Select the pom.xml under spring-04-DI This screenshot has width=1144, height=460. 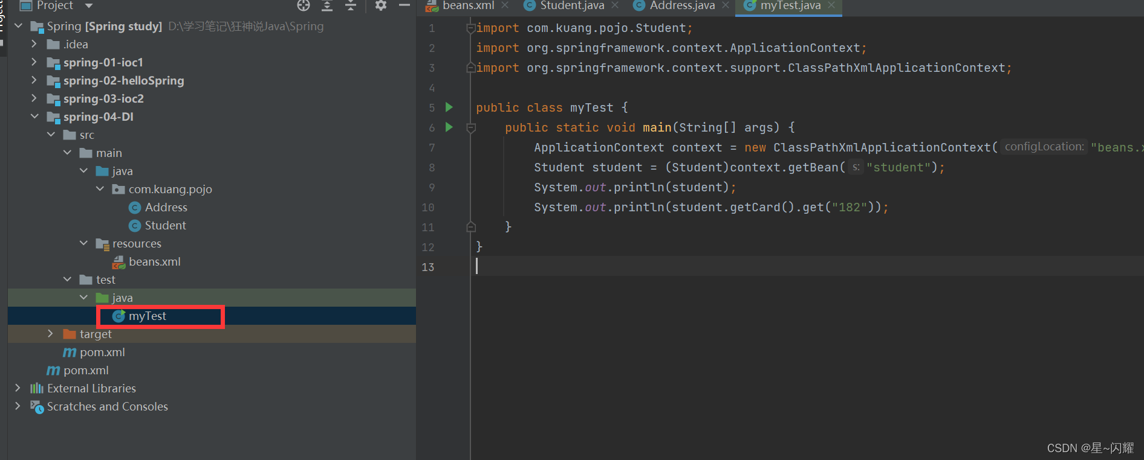coord(102,352)
